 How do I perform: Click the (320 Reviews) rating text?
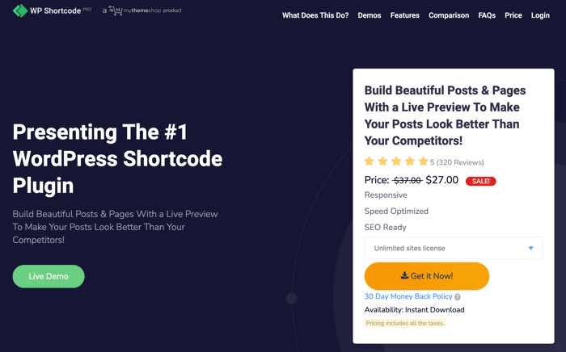point(460,162)
